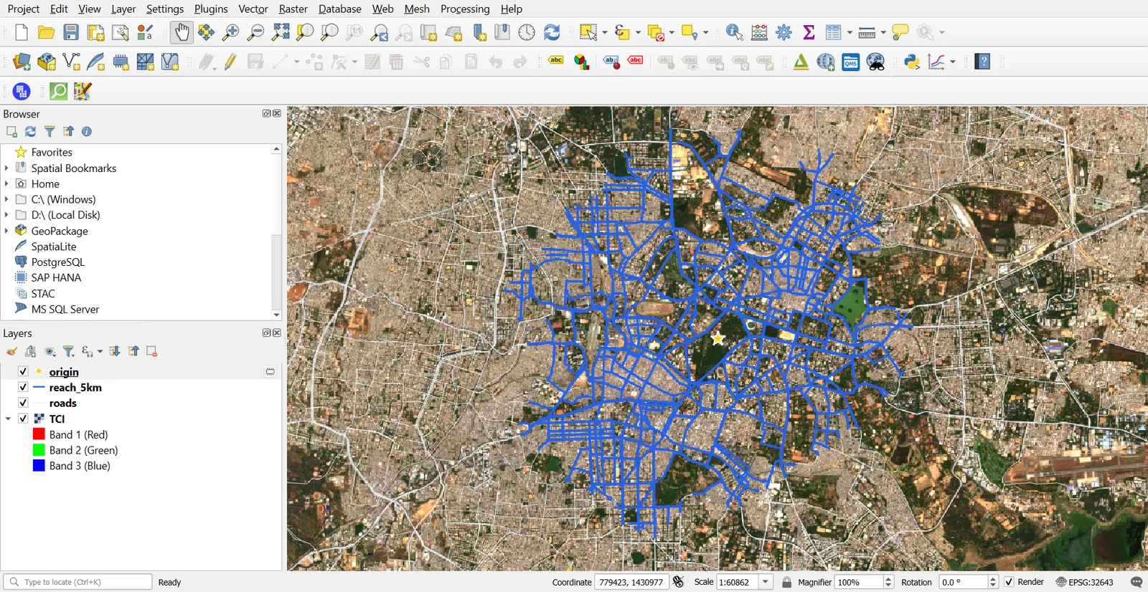Toggle visibility of reach_5km layer

click(x=23, y=387)
